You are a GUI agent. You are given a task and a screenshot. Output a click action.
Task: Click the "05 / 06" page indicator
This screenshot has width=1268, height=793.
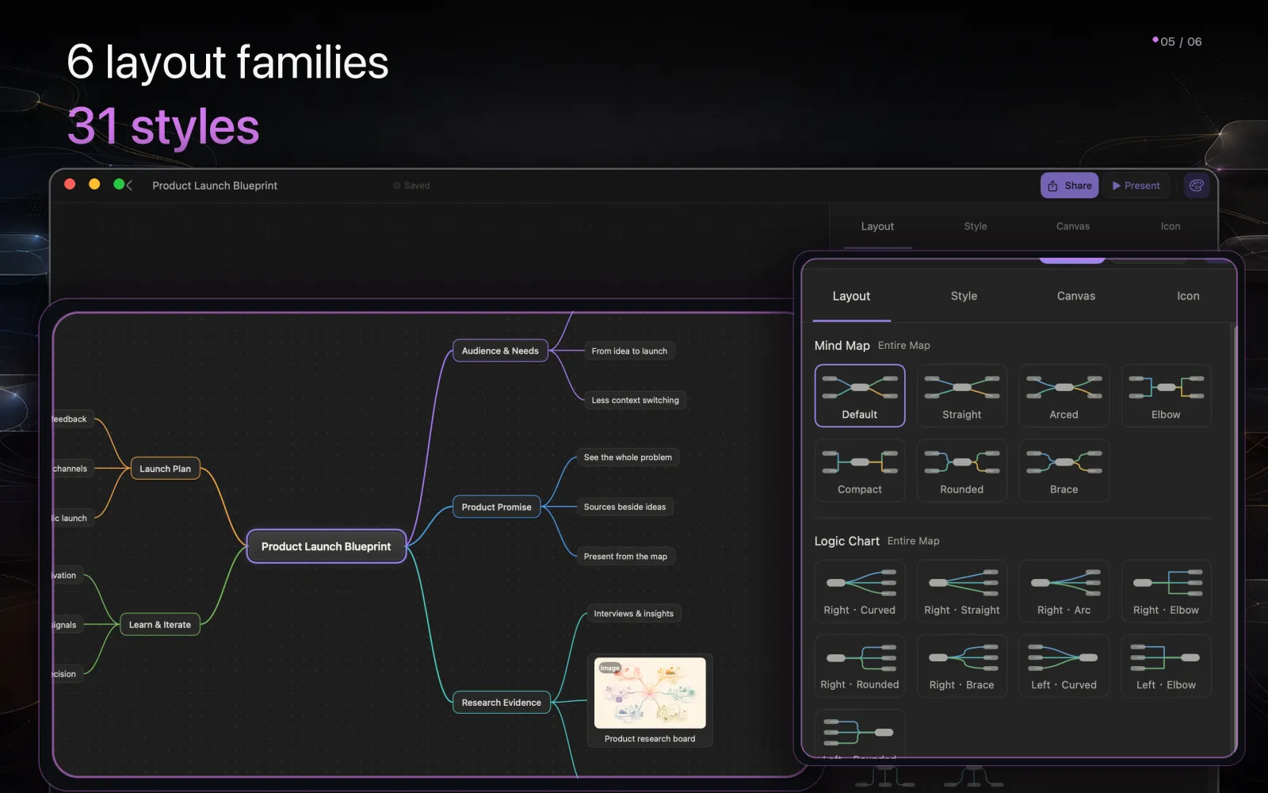(1181, 42)
